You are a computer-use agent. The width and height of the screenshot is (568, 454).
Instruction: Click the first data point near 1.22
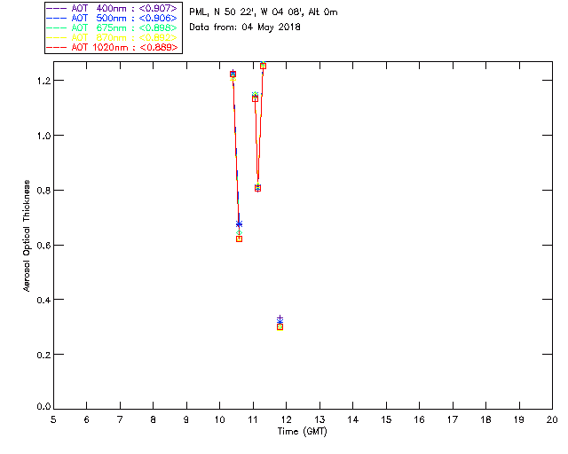point(233,74)
